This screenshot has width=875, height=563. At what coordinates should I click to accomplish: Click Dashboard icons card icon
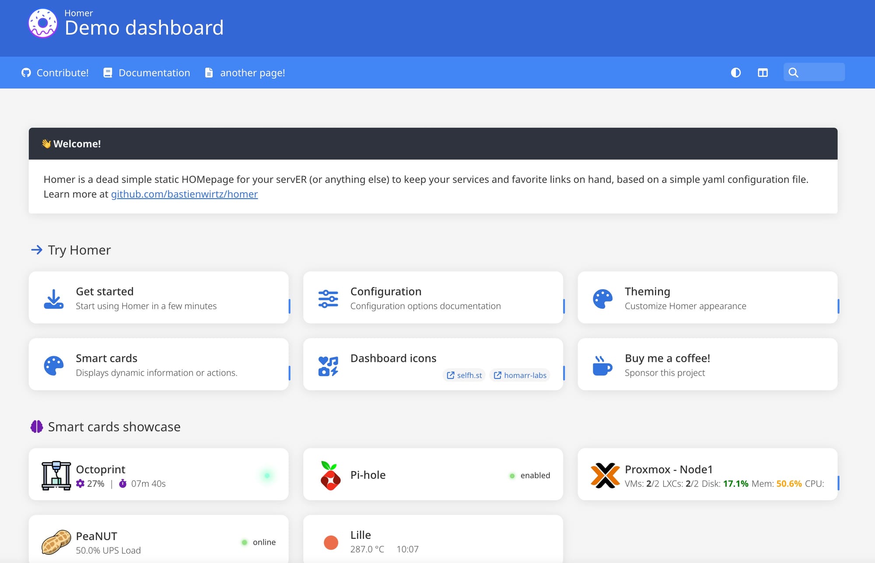click(328, 366)
